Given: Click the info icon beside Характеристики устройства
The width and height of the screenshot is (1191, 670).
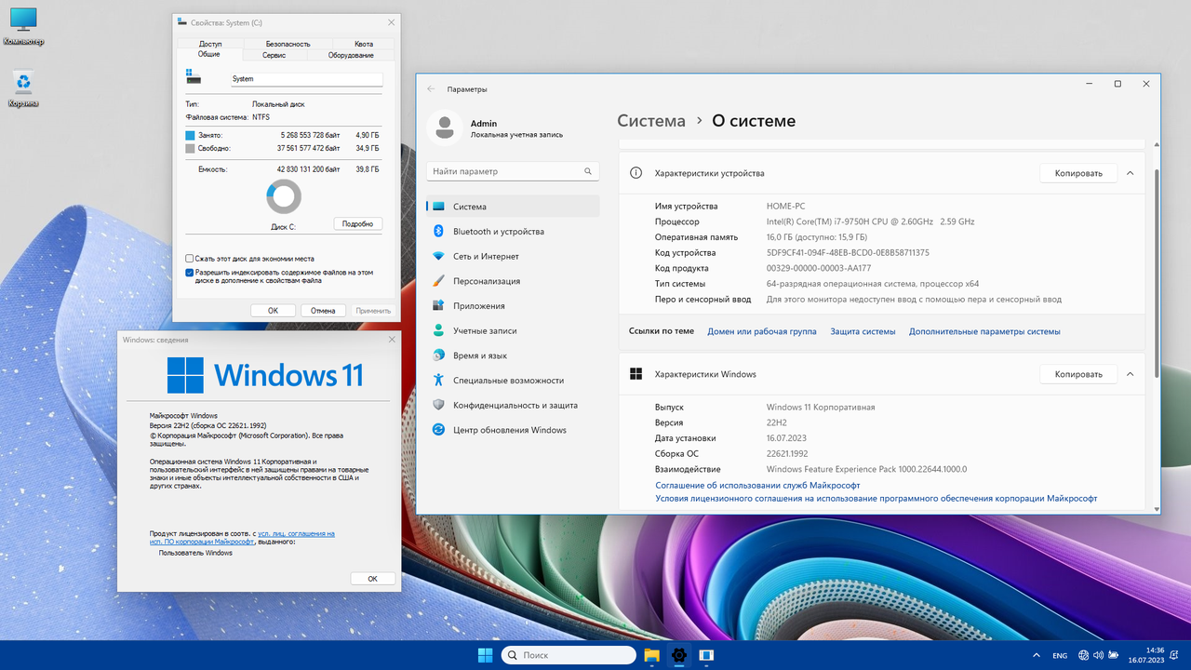Looking at the screenshot, I should tap(636, 173).
